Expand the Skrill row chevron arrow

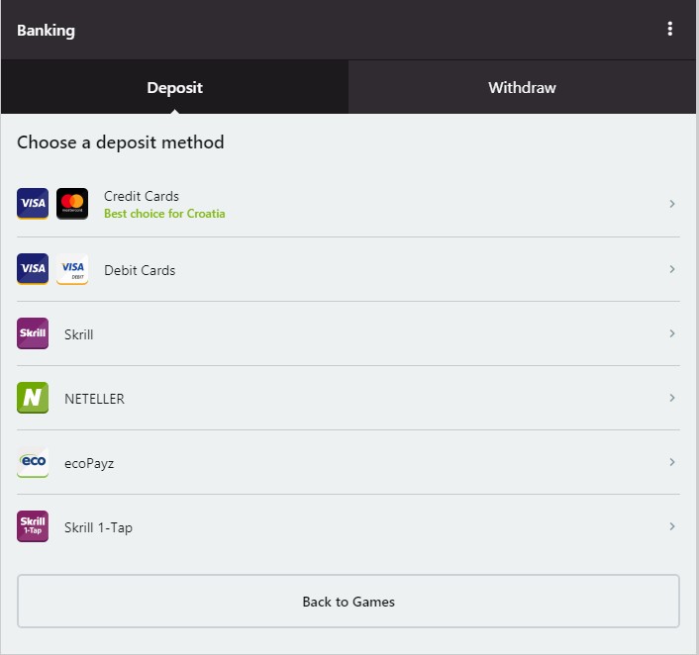pos(672,333)
